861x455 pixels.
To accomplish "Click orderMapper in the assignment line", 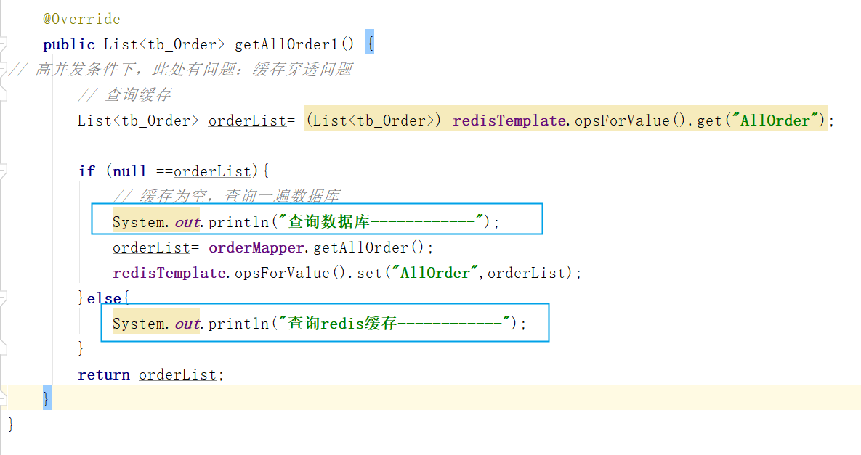I will pyautogui.click(x=256, y=247).
